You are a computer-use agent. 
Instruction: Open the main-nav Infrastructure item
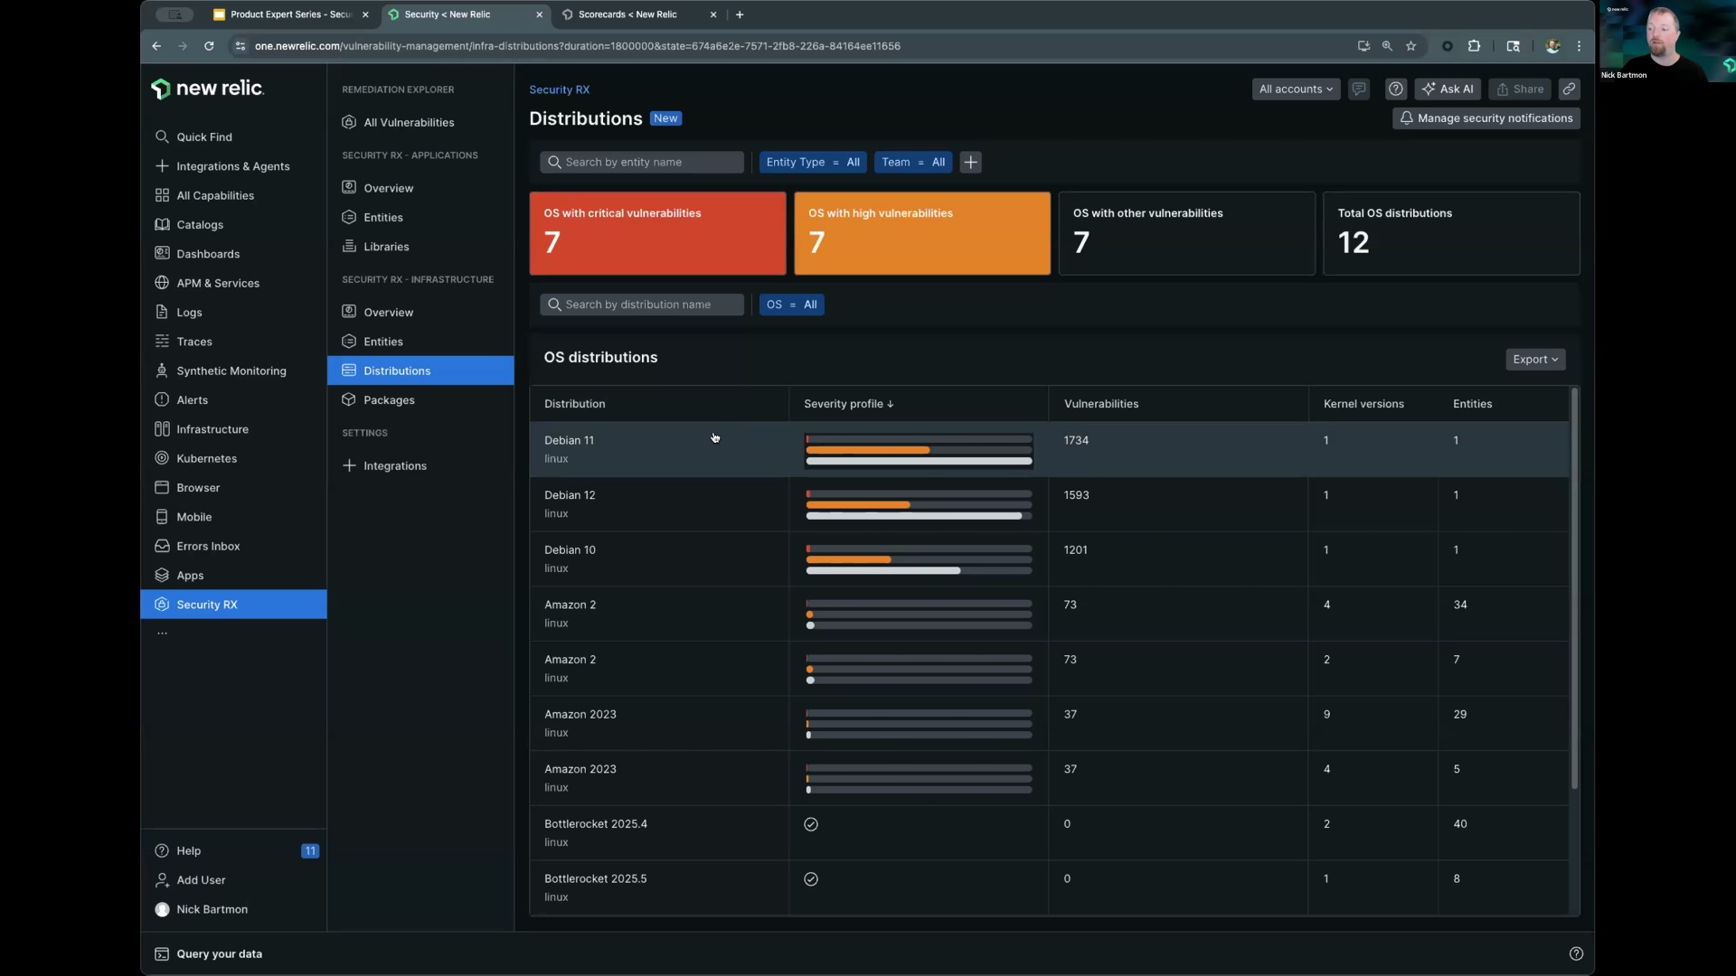click(x=212, y=429)
